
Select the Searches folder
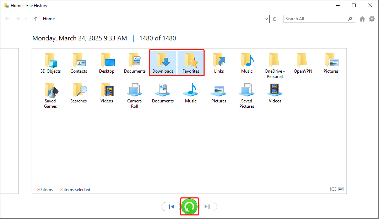tap(78, 93)
